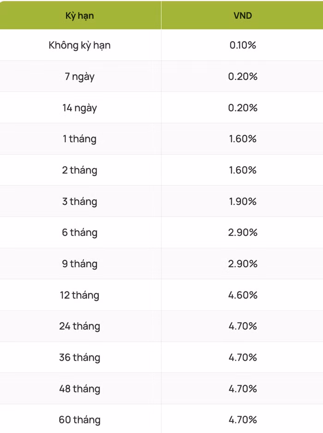
Task: Select the "60 tháng" term cell
Action: pos(79,420)
